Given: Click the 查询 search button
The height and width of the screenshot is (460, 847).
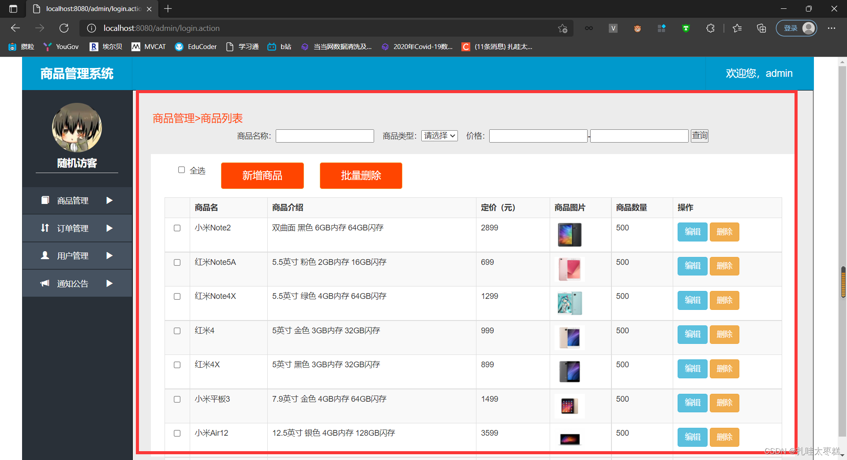Looking at the screenshot, I should click(x=700, y=136).
